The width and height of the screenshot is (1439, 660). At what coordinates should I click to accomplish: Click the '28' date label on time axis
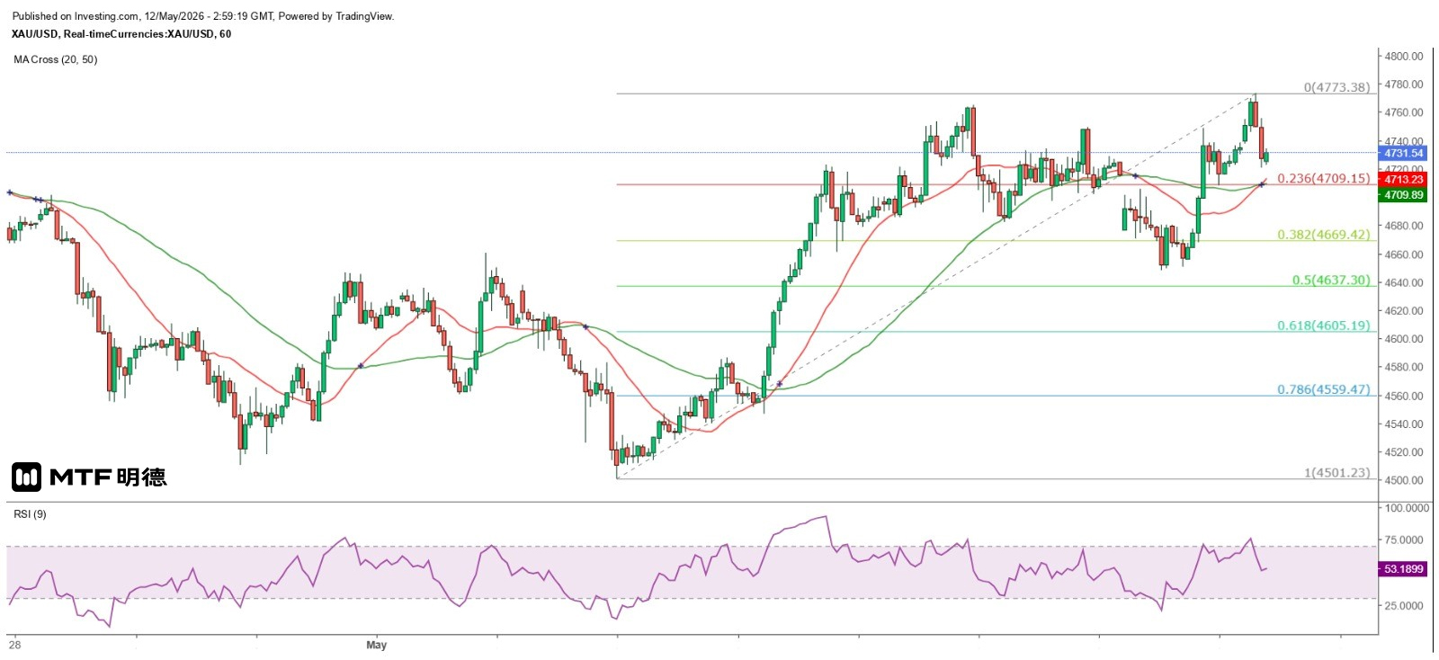point(14,645)
